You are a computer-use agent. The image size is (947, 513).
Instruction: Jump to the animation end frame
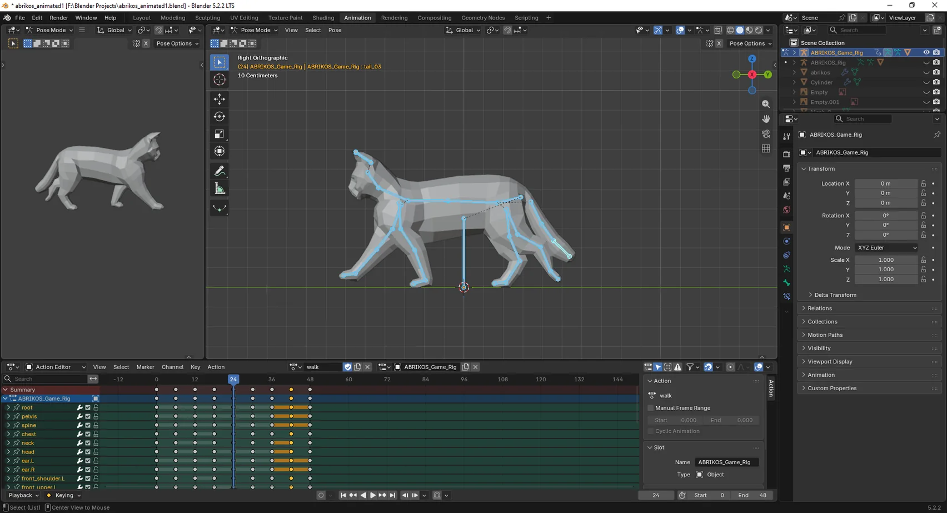[392, 495]
